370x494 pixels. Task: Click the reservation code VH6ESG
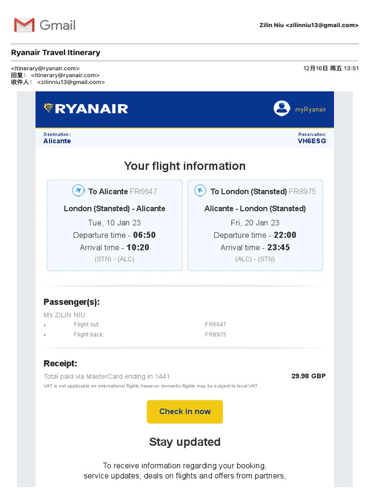(x=312, y=141)
